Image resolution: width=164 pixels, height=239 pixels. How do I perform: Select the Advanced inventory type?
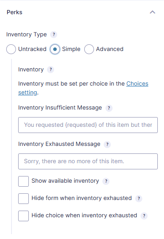pos(89,49)
